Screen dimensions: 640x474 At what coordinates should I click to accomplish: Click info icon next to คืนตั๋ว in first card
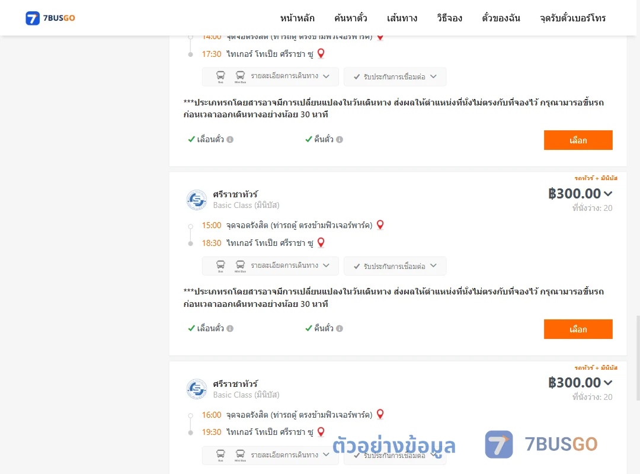pyautogui.click(x=340, y=140)
